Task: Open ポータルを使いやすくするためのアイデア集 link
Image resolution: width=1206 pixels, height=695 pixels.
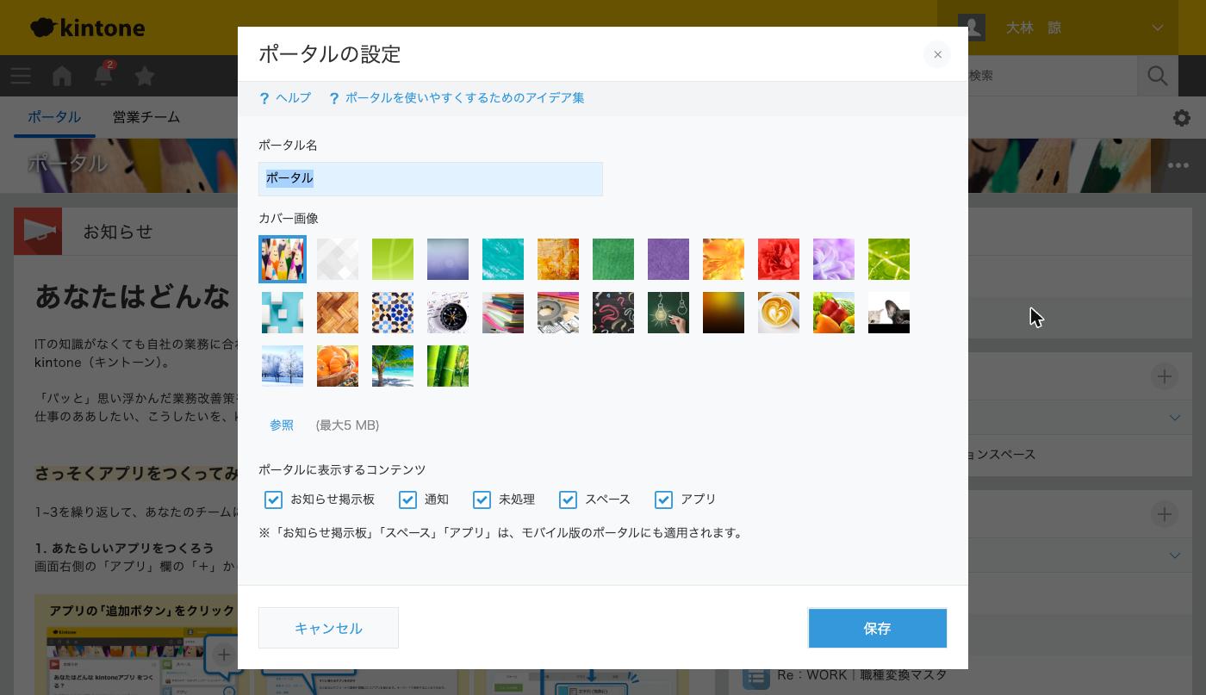Action: coord(465,98)
